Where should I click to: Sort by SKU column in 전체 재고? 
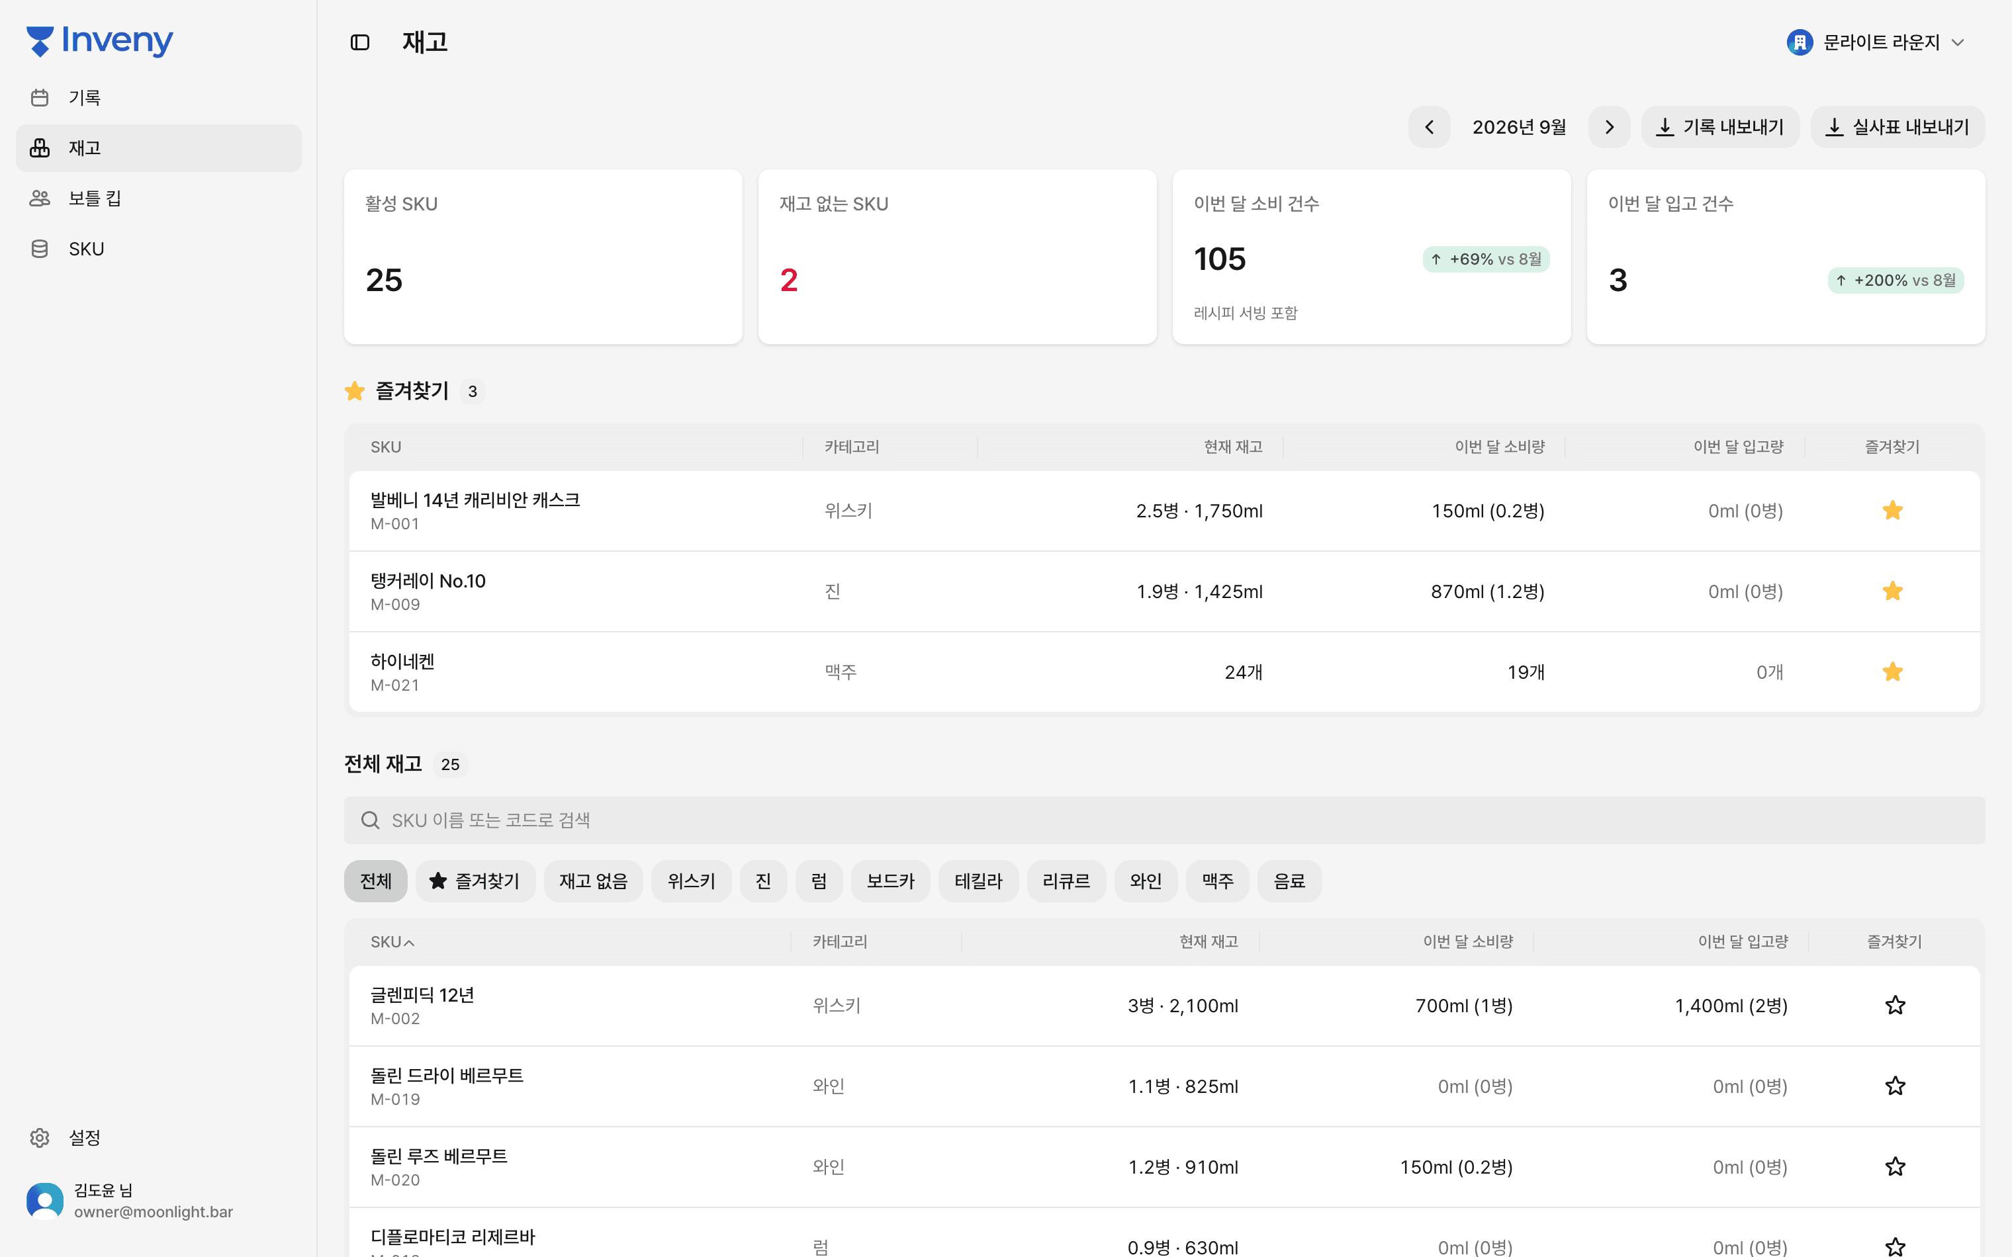392,942
